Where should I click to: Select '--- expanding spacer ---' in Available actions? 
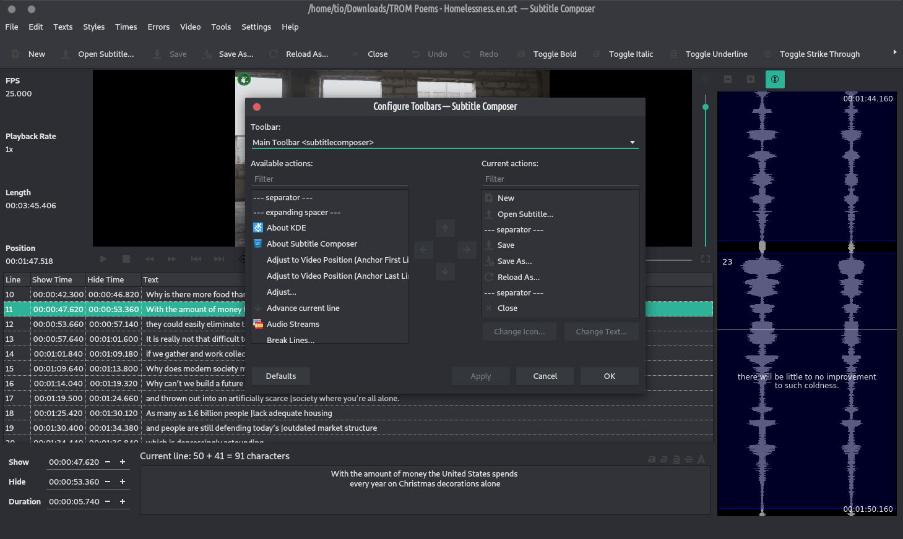click(330, 212)
